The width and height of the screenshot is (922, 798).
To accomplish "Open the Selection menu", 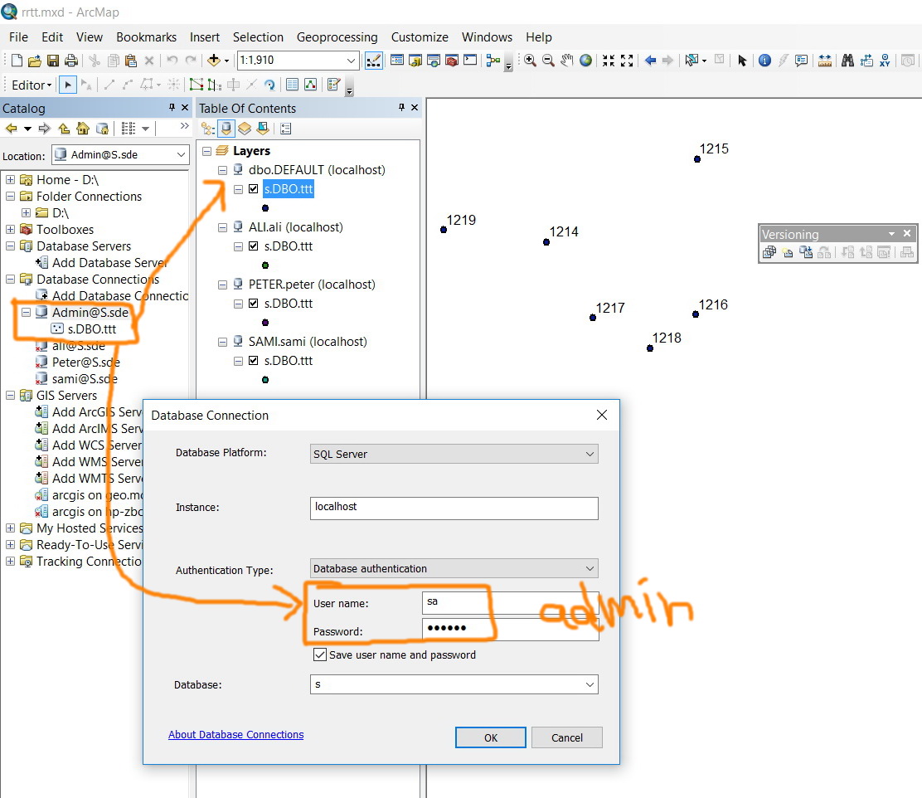I will coord(258,37).
